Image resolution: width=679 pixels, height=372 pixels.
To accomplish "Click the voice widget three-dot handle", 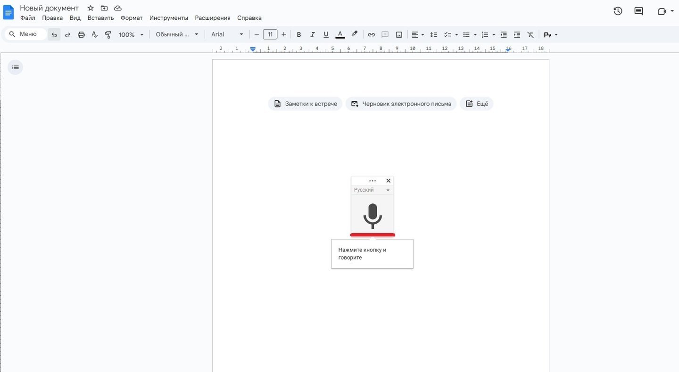I will click(373, 181).
